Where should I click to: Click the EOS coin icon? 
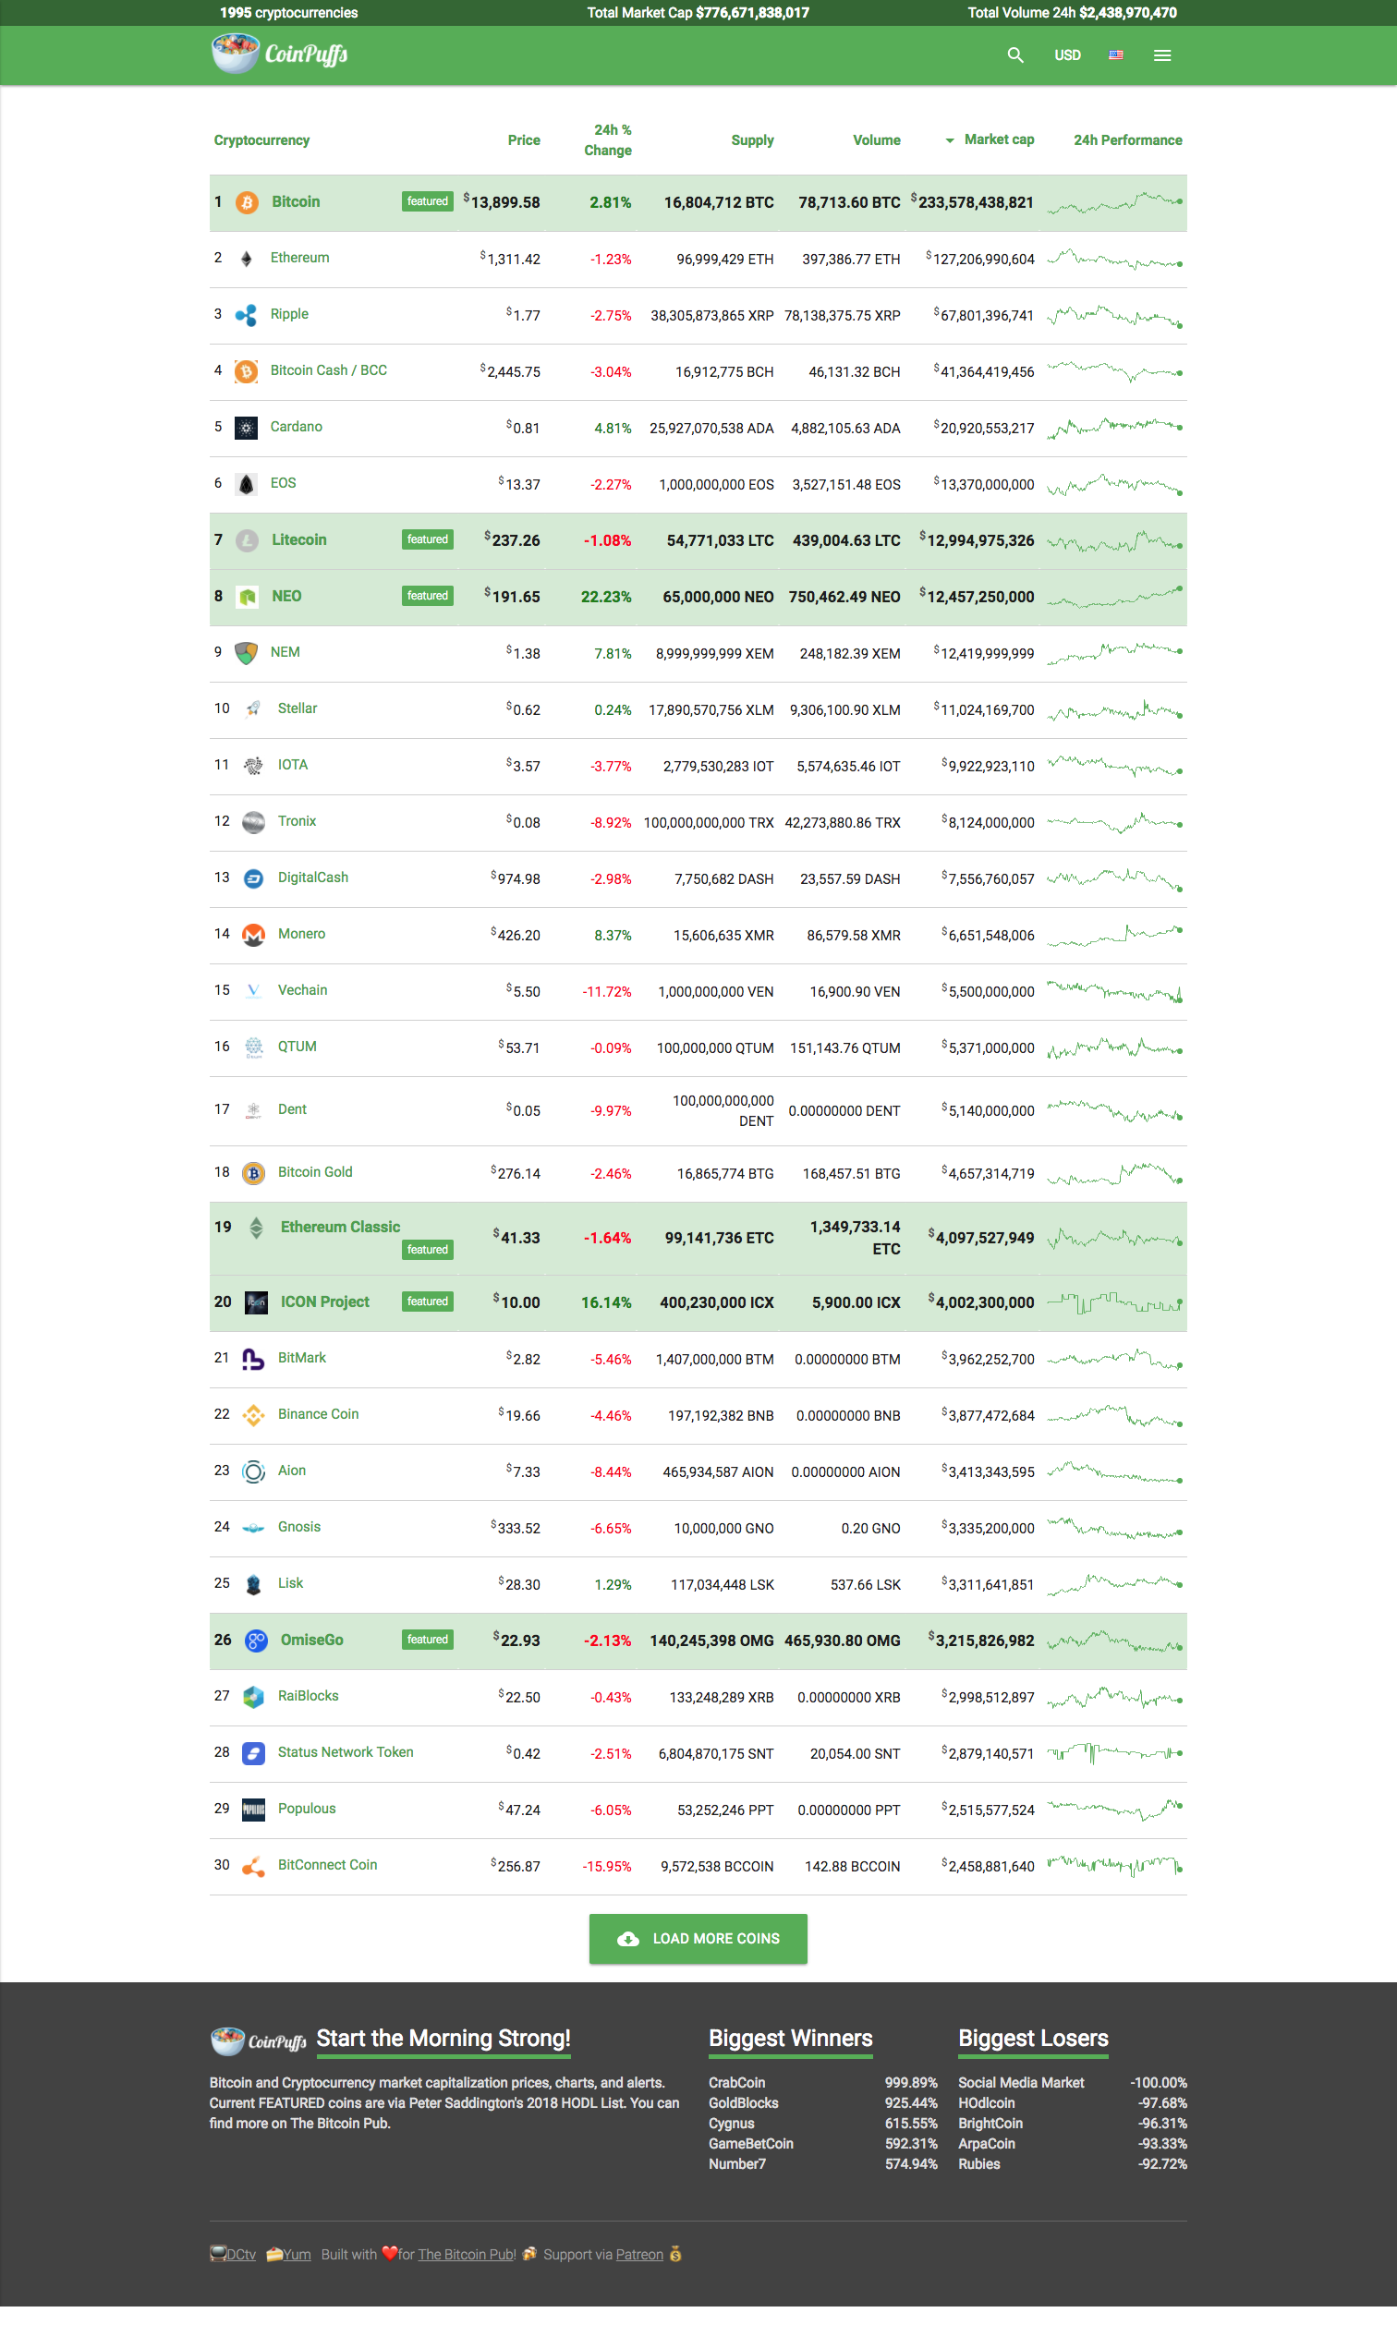click(x=247, y=485)
